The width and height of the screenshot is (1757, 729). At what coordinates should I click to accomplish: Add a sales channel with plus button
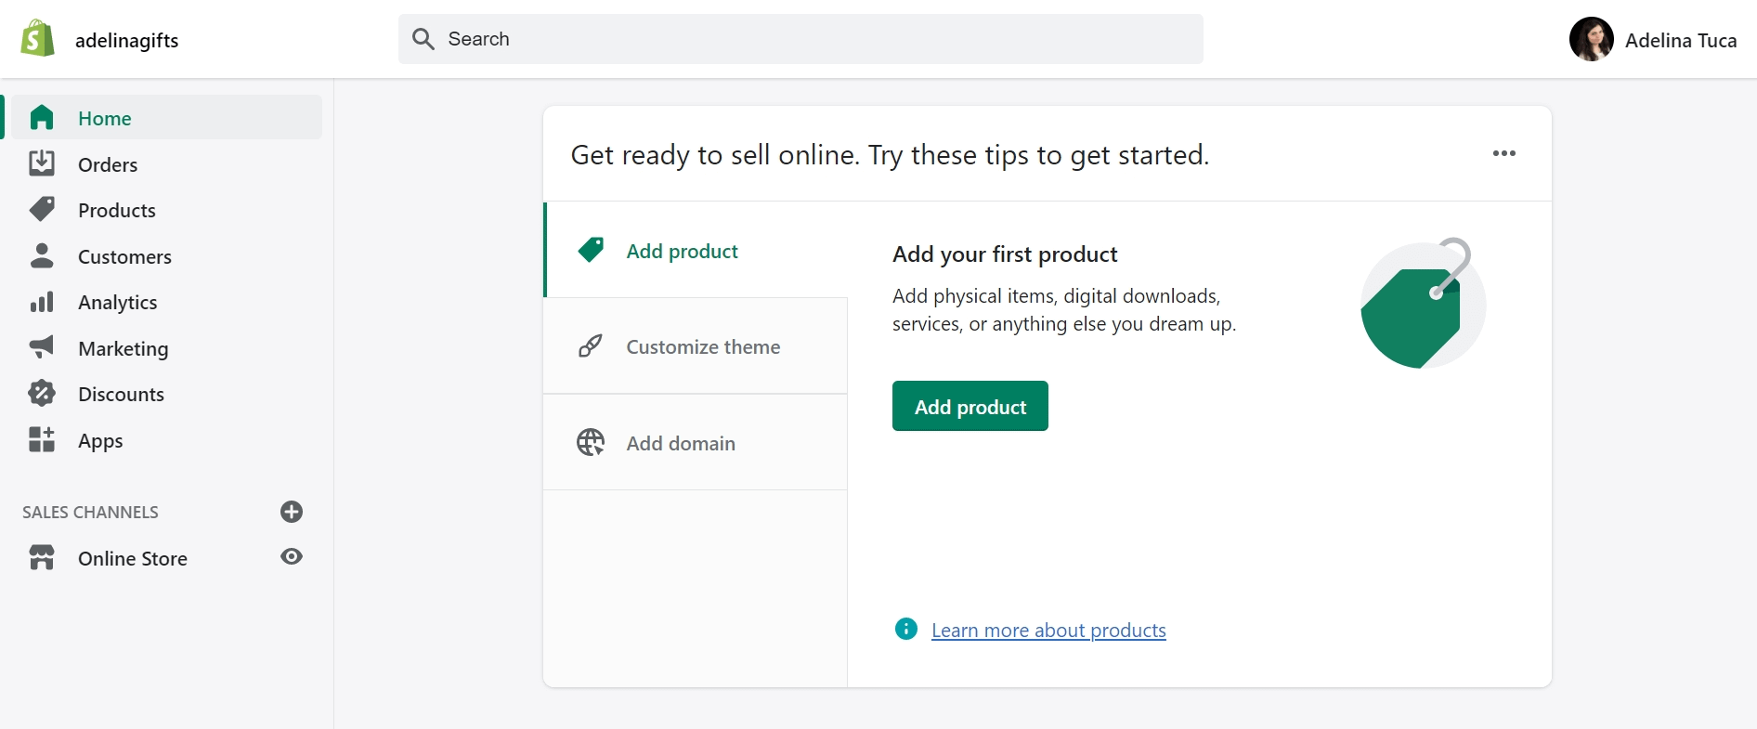pyautogui.click(x=292, y=512)
